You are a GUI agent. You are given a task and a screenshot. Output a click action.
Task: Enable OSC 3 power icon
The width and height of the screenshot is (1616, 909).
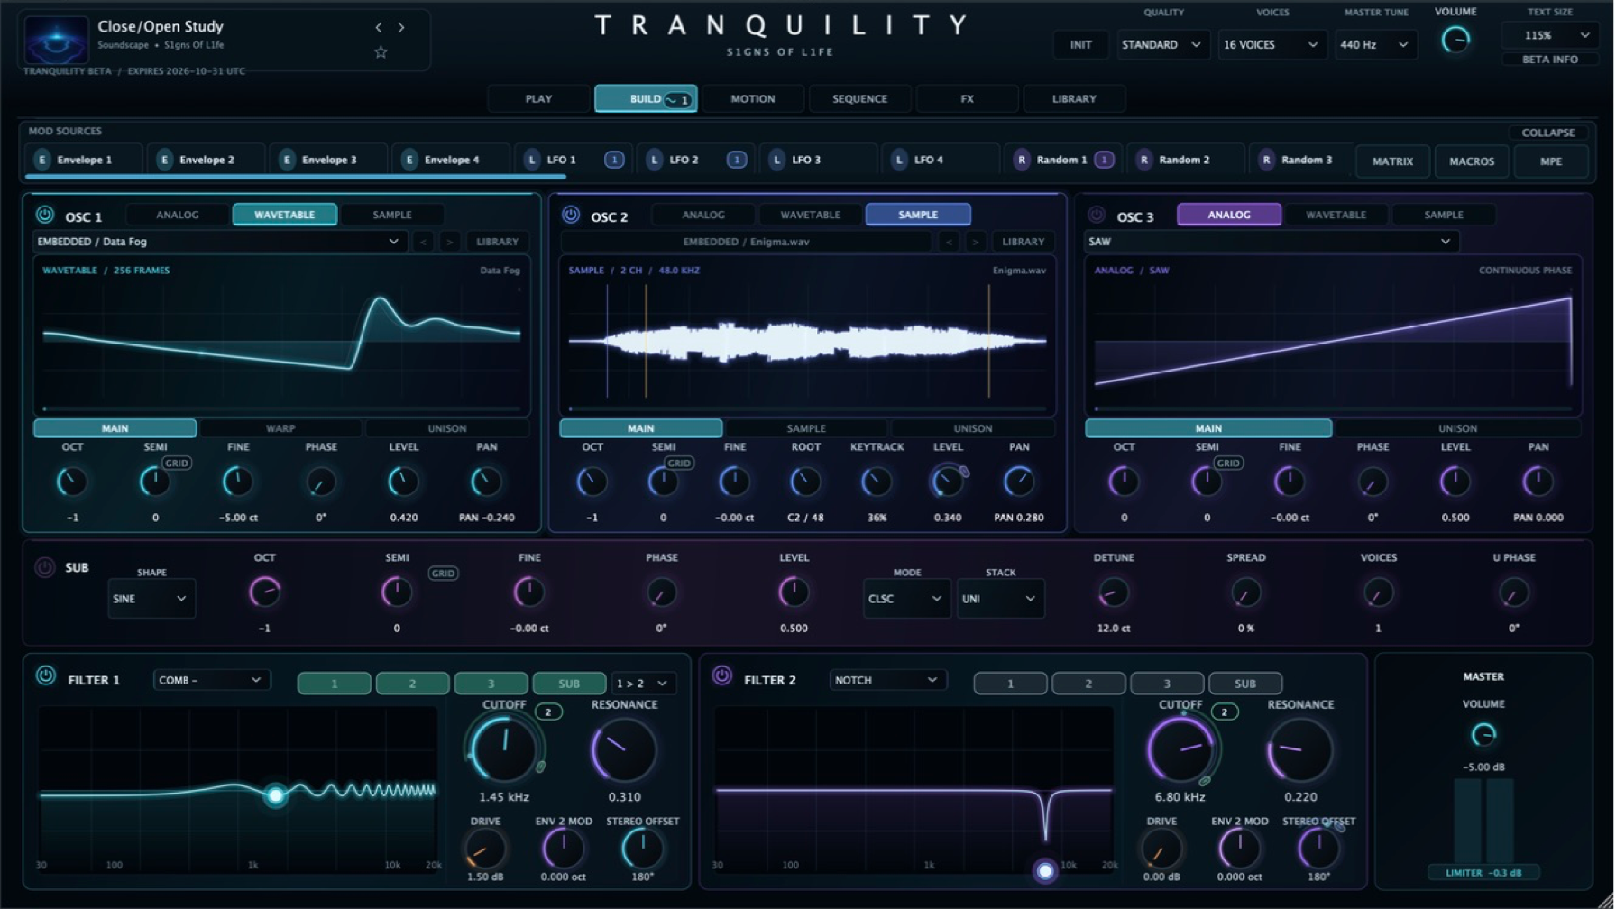pos(1096,215)
